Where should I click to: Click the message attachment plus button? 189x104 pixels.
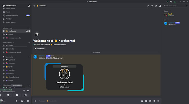click(x=35, y=101)
